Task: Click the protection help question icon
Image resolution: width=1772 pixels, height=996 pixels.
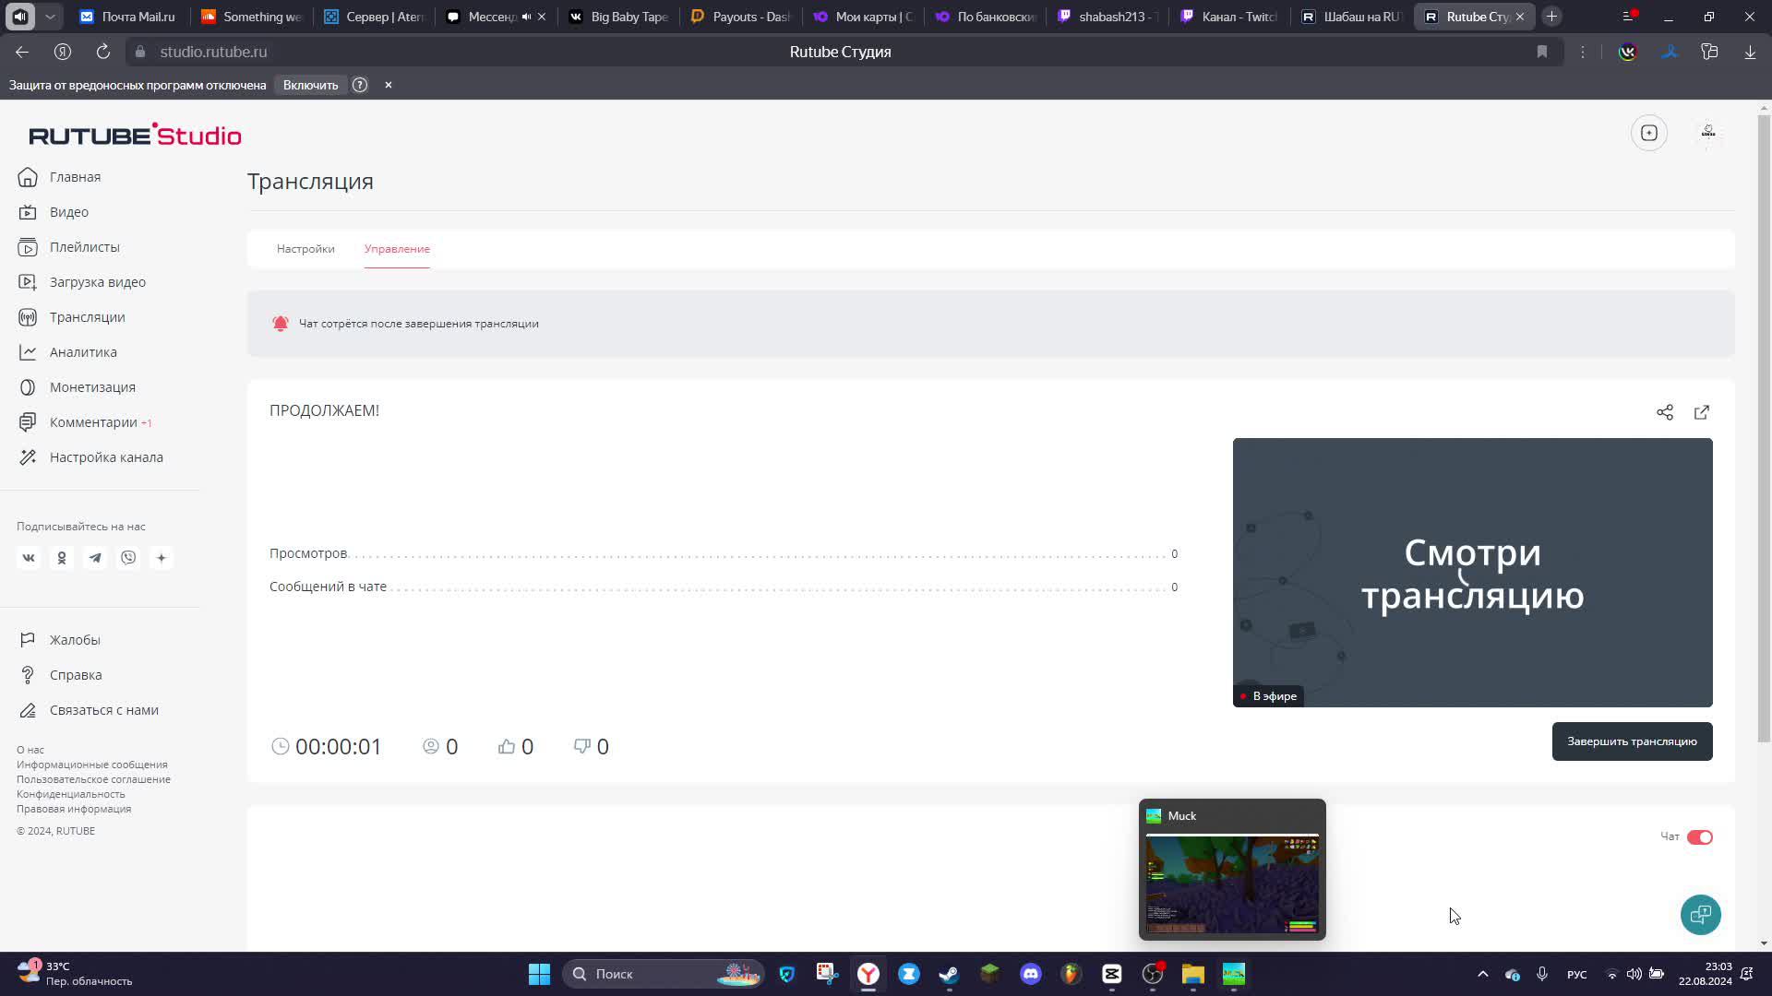Action: point(360,85)
